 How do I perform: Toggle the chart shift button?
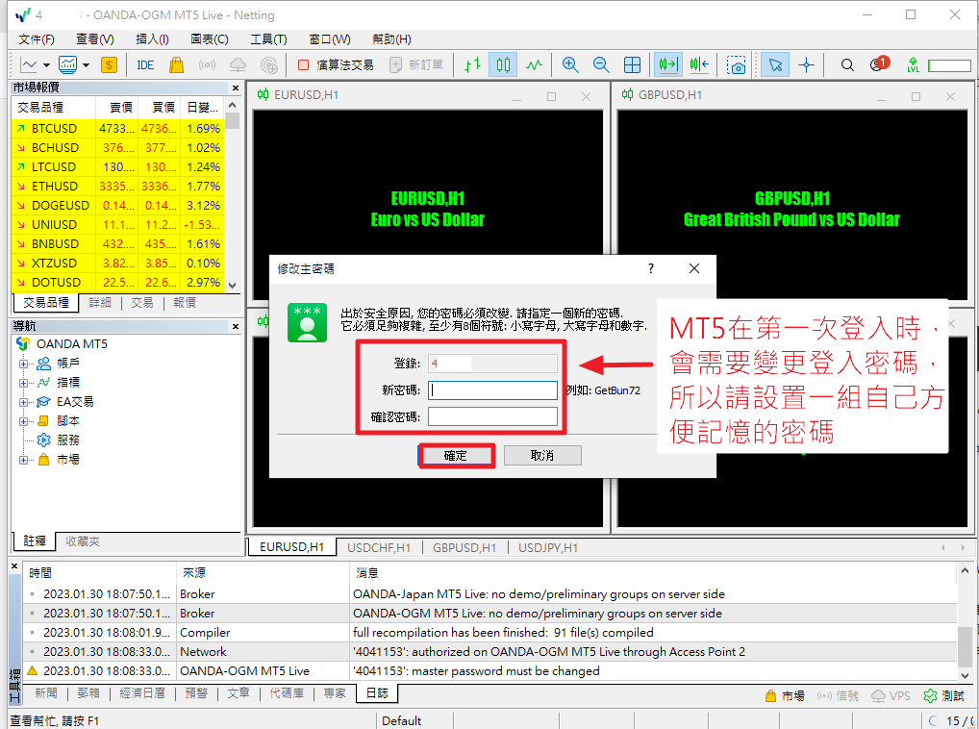pyautogui.click(x=699, y=64)
